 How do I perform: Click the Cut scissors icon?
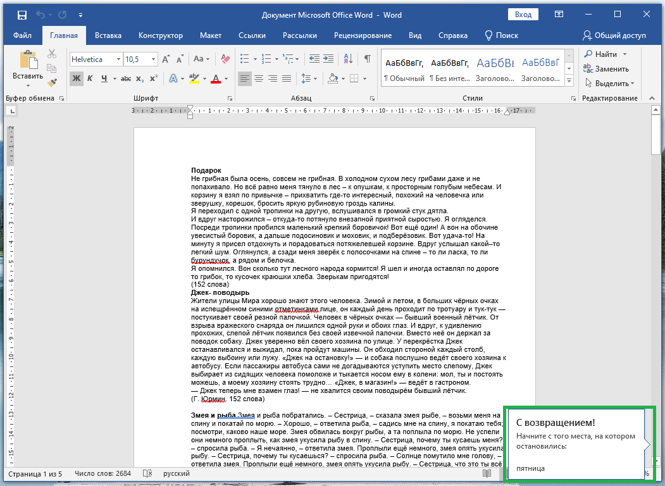coord(52,55)
